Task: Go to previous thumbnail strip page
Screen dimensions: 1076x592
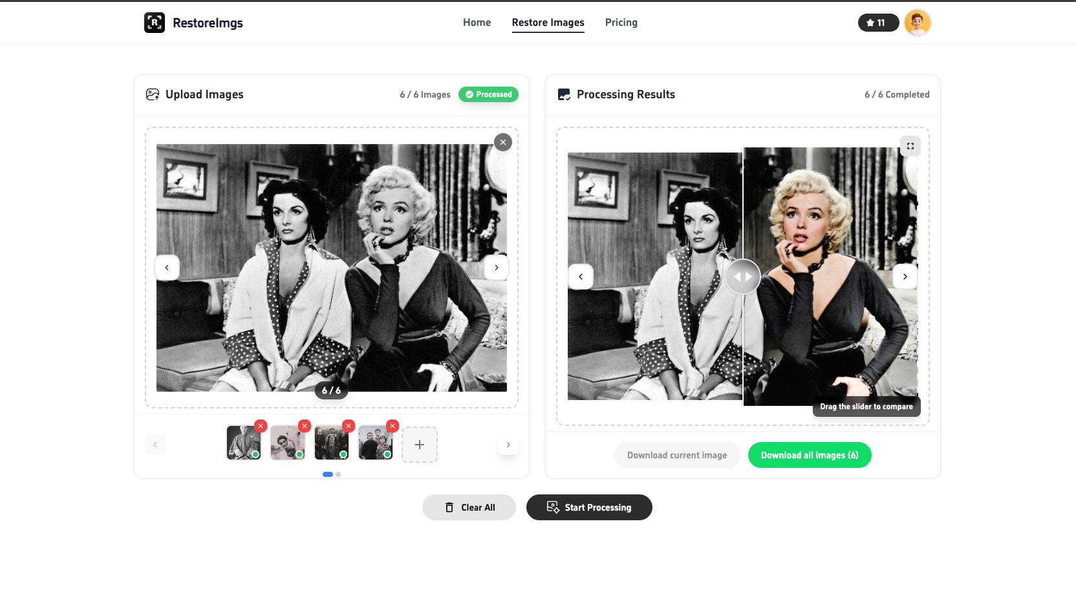Action: (155, 445)
